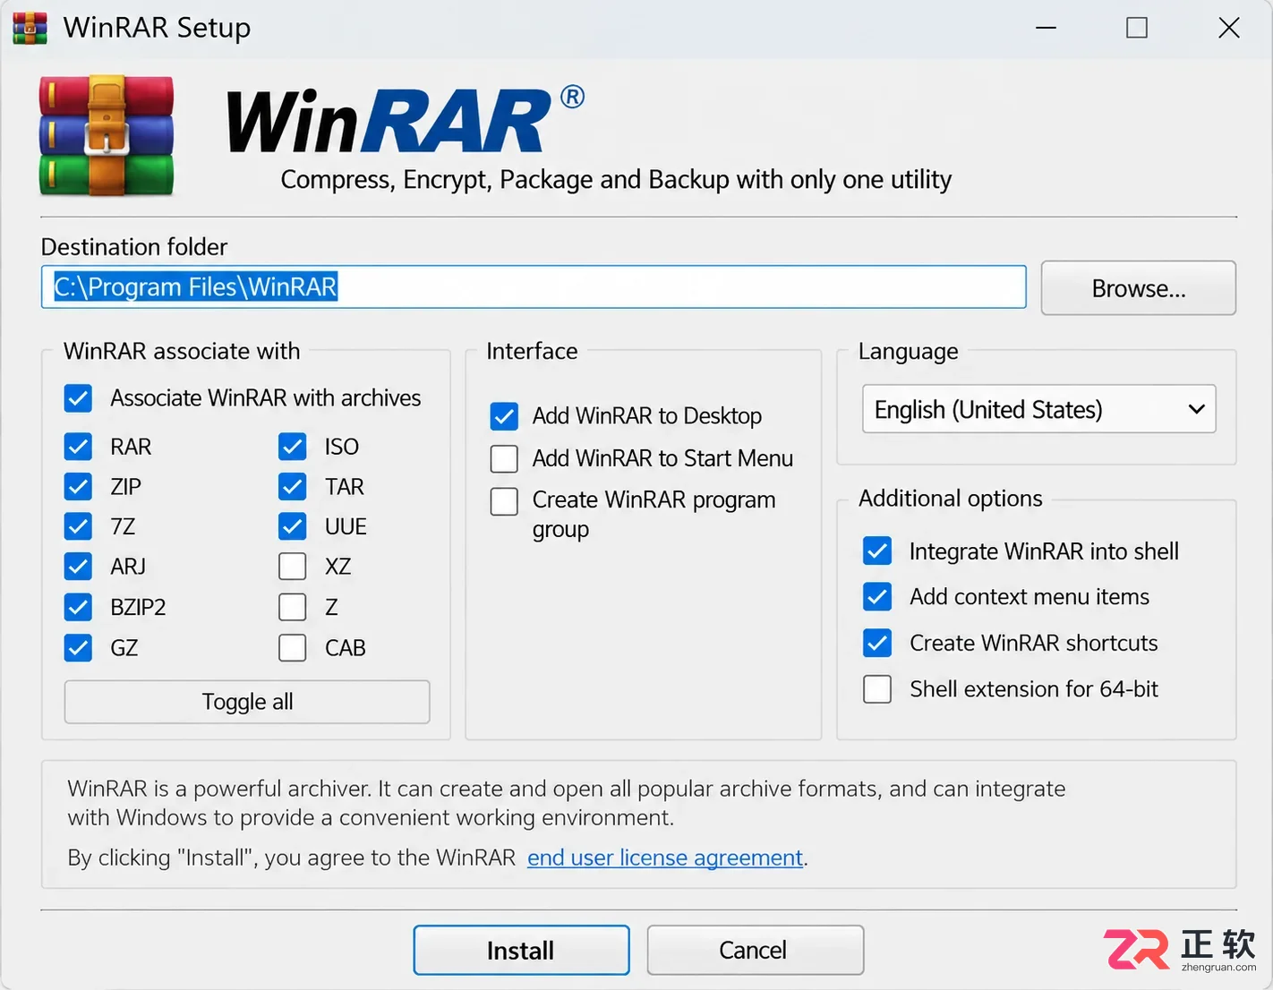The width and height of the screenshot is (1273, 990).
Task: Click the WinRAR icon in title bar
Action: click(x=30, y=28)
